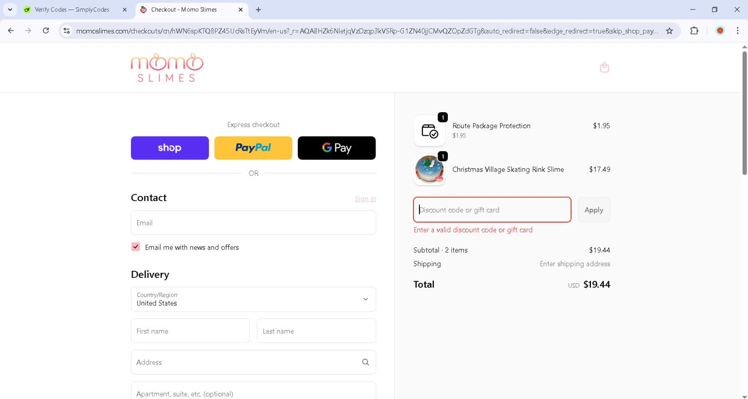Click the Christmas Village Skating Rink Slime name

pos(508,169)
